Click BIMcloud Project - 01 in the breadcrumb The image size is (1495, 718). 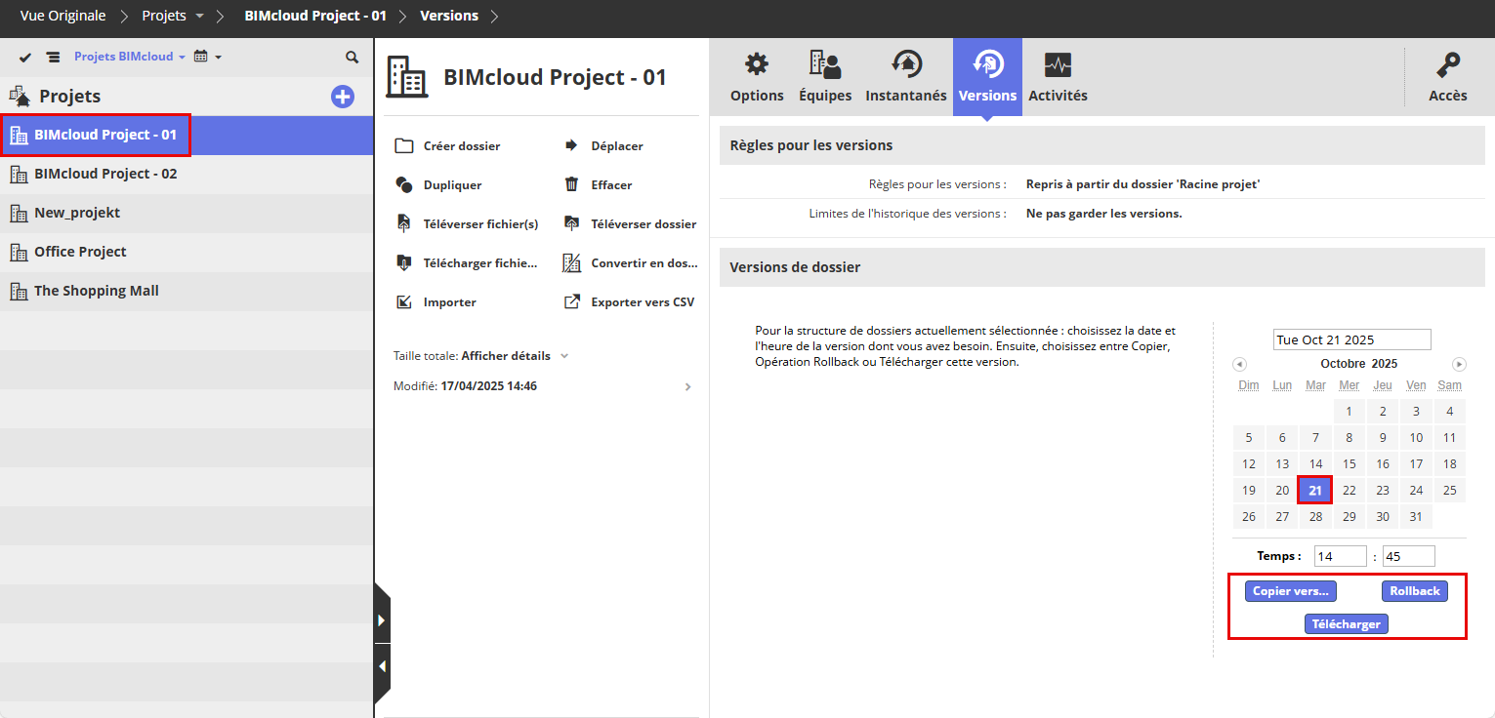pyautogui.click(x=315, y=17)
